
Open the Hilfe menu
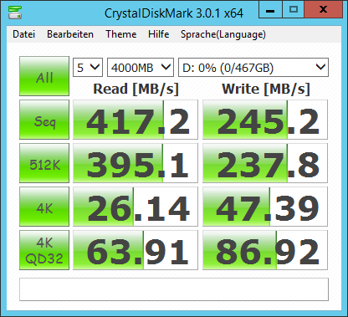click(159, 34)
